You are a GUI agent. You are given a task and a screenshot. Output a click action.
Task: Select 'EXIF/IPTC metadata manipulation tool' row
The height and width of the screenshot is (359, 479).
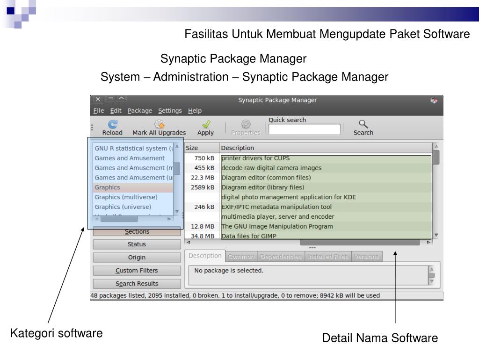[309, 207]
